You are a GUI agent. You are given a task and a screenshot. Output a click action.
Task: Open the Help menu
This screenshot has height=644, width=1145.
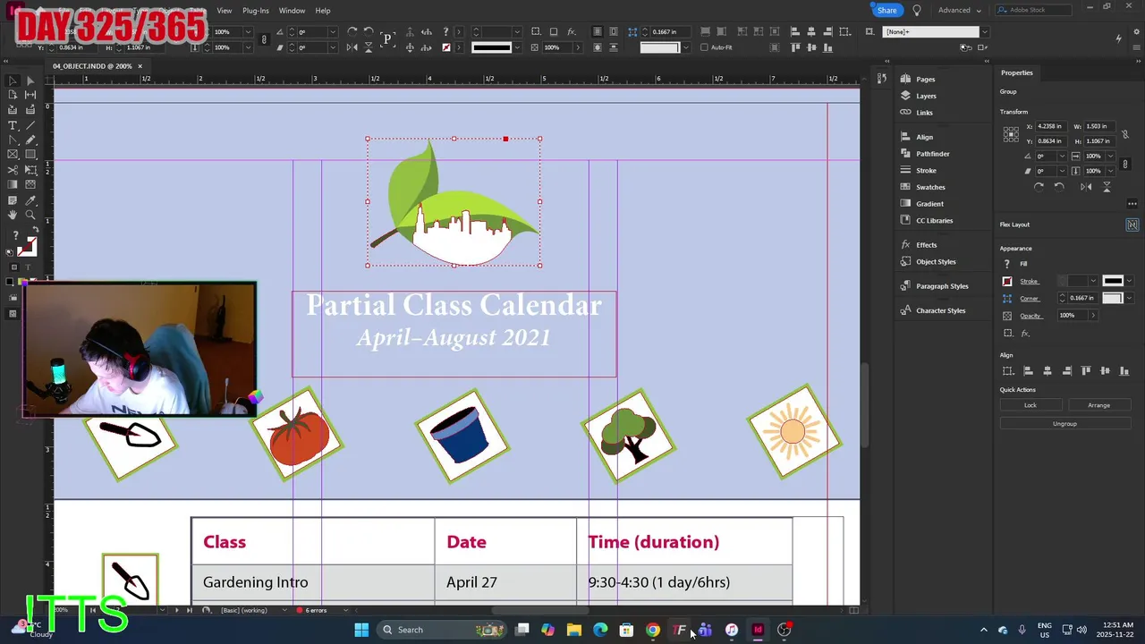323,11
